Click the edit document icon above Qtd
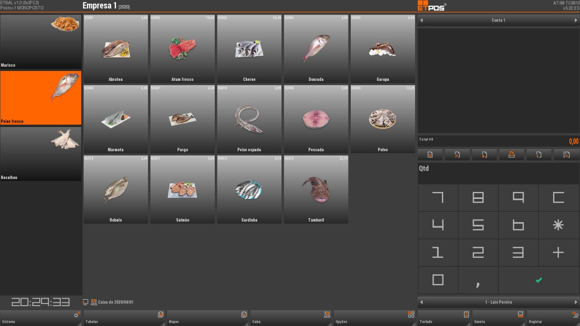 [457, 155]
